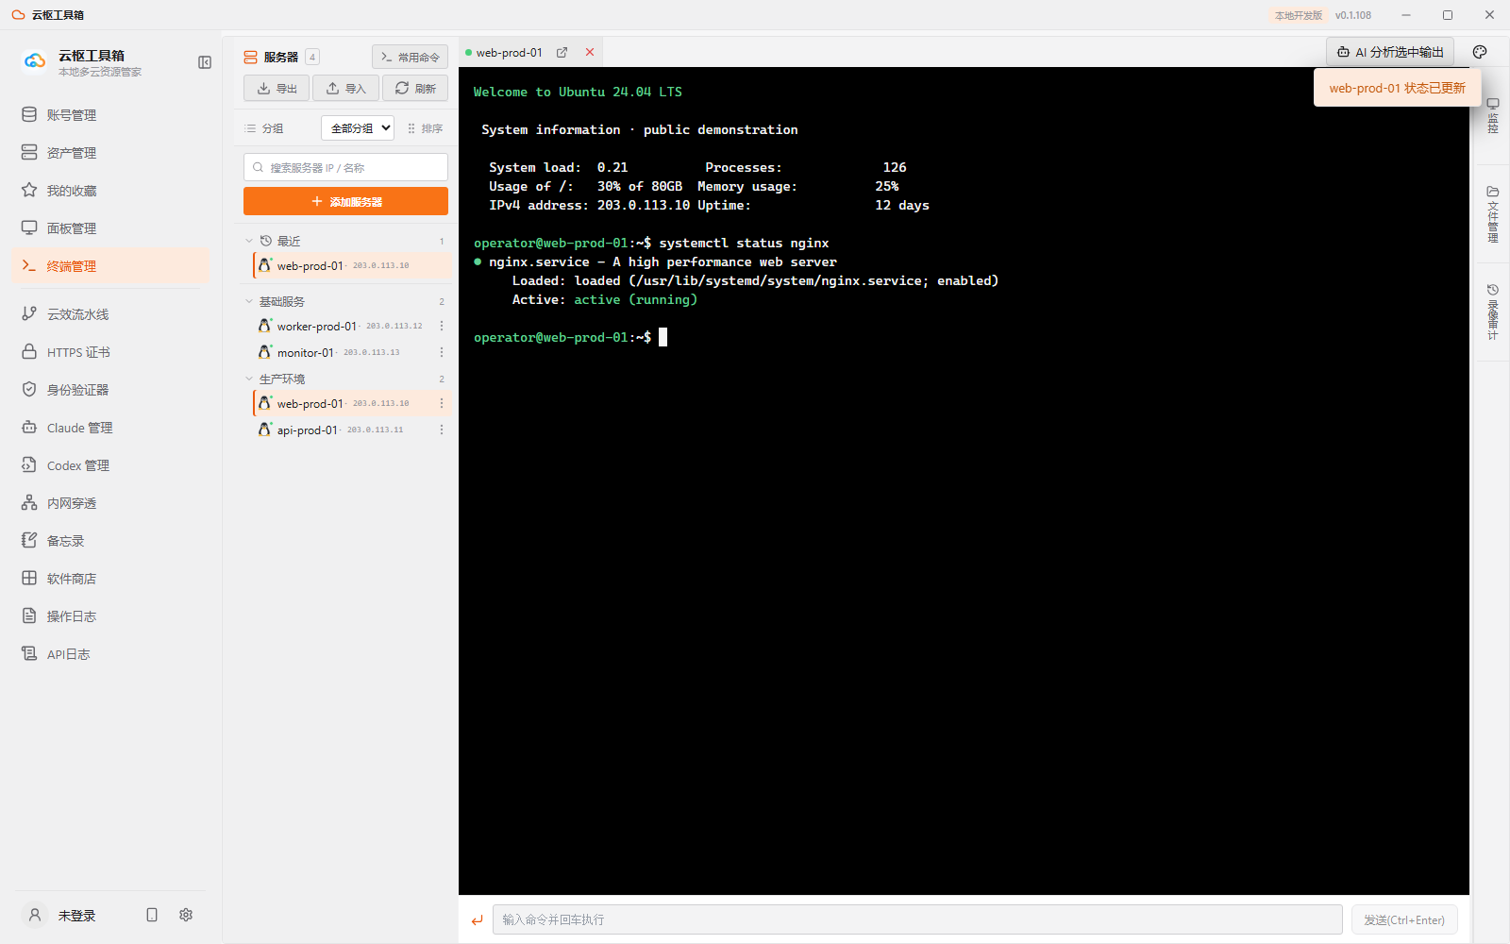The image size is (1510, 944).
Task: Click the mobile device icon near 未登录
Action: point(152,915)
